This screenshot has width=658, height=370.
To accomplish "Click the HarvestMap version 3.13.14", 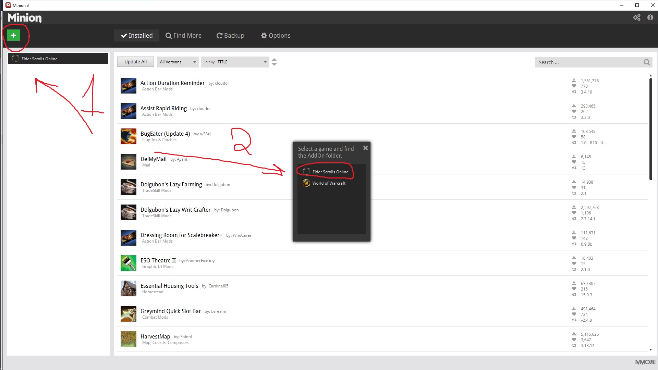I will click(587, 346).
